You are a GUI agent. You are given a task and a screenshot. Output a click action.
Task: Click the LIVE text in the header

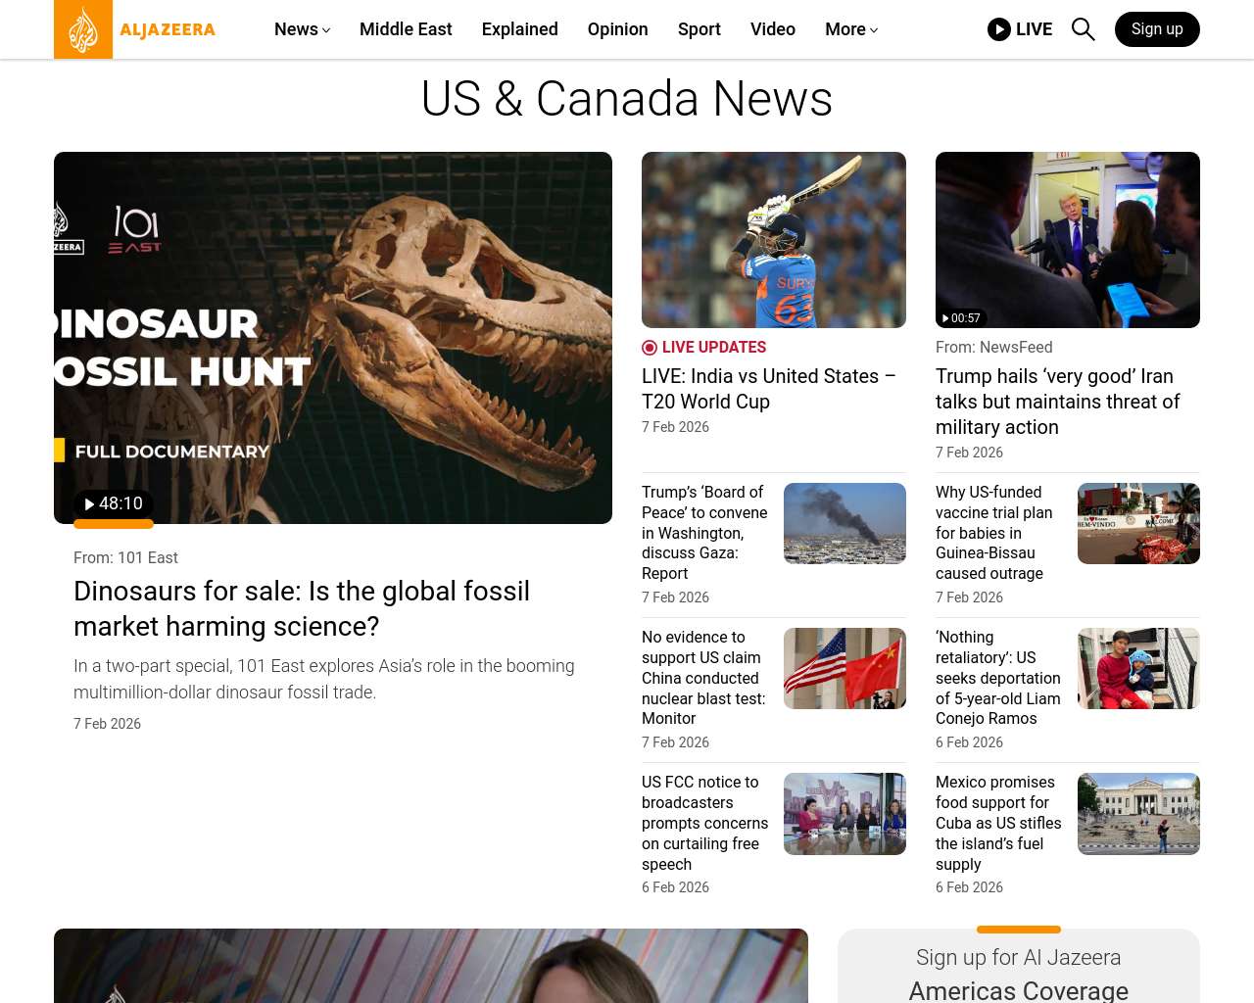1034,29
